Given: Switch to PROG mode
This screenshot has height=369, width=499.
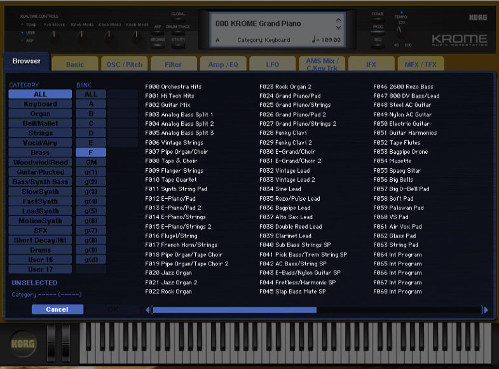Looking at the screenshot, I should pyautogui.click(x=378, y=32).
